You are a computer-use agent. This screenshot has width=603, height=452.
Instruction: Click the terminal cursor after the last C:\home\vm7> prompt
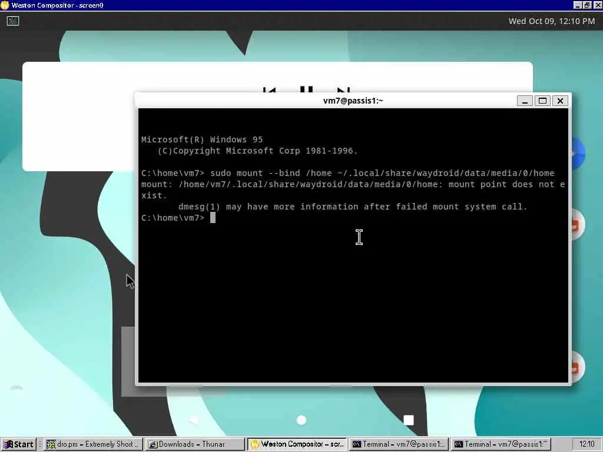(213, 218)
